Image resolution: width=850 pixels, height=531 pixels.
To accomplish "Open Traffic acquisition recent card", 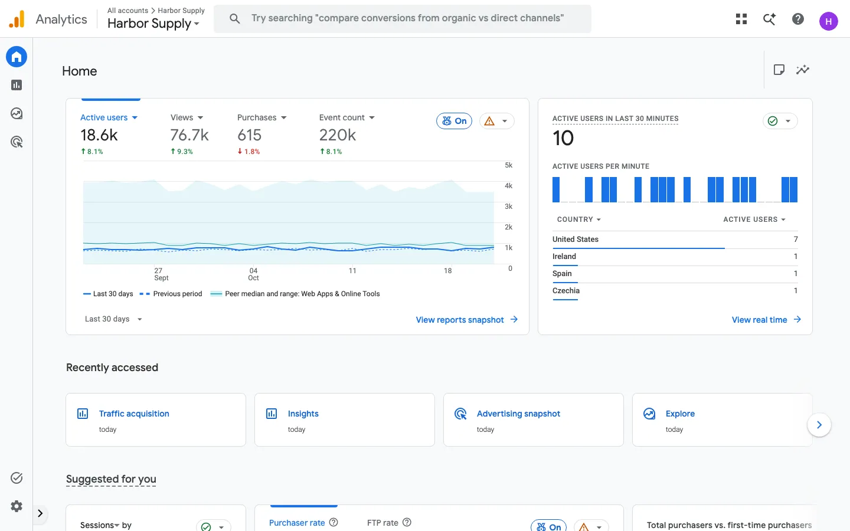I will coord(156,419).
